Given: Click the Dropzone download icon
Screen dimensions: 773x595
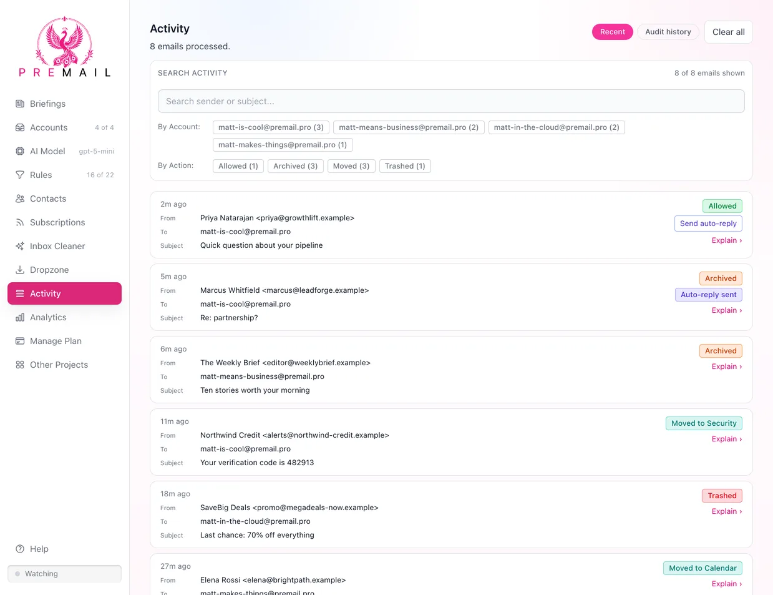Looking at the screenshot, I should click(20, 270).
